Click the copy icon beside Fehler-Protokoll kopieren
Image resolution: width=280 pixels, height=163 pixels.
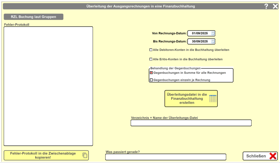pos(85,155)
